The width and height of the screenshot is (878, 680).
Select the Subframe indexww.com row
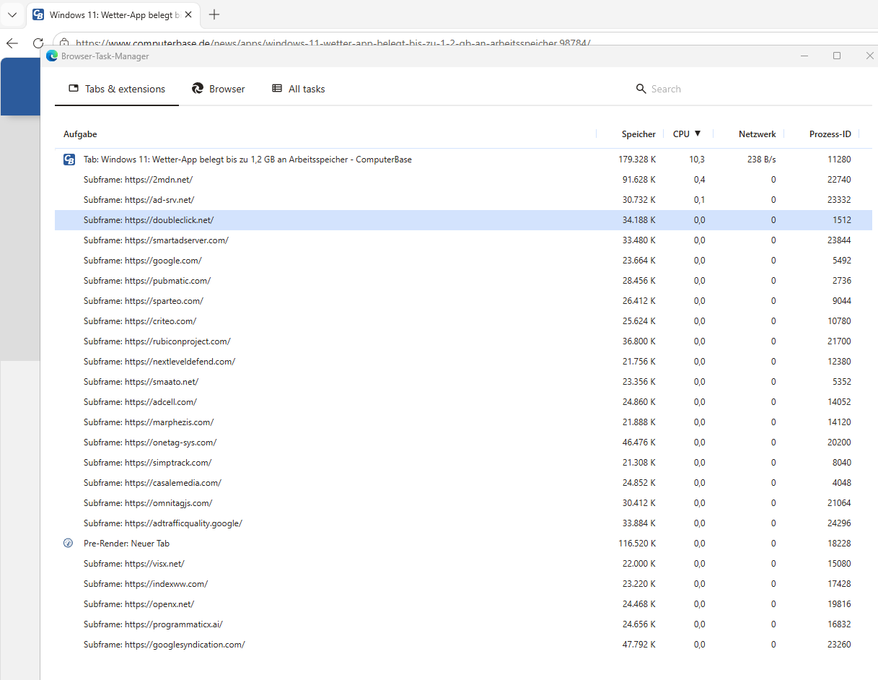[463, 584]
